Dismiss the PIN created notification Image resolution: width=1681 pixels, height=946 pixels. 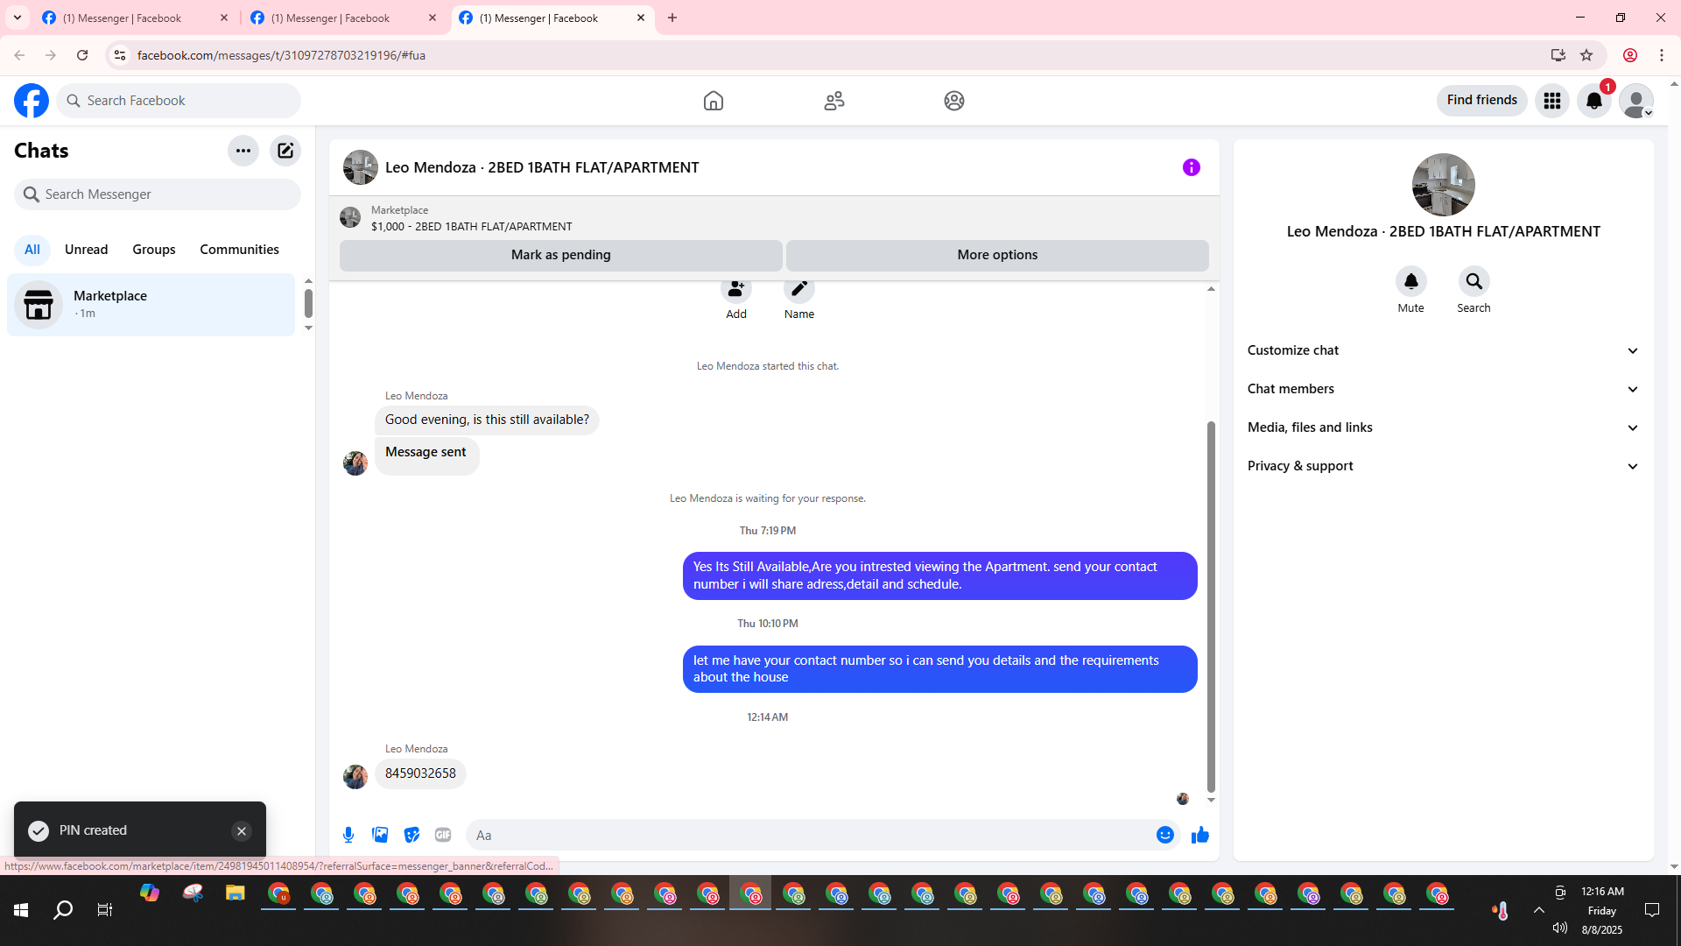click(x=242, y=831)
